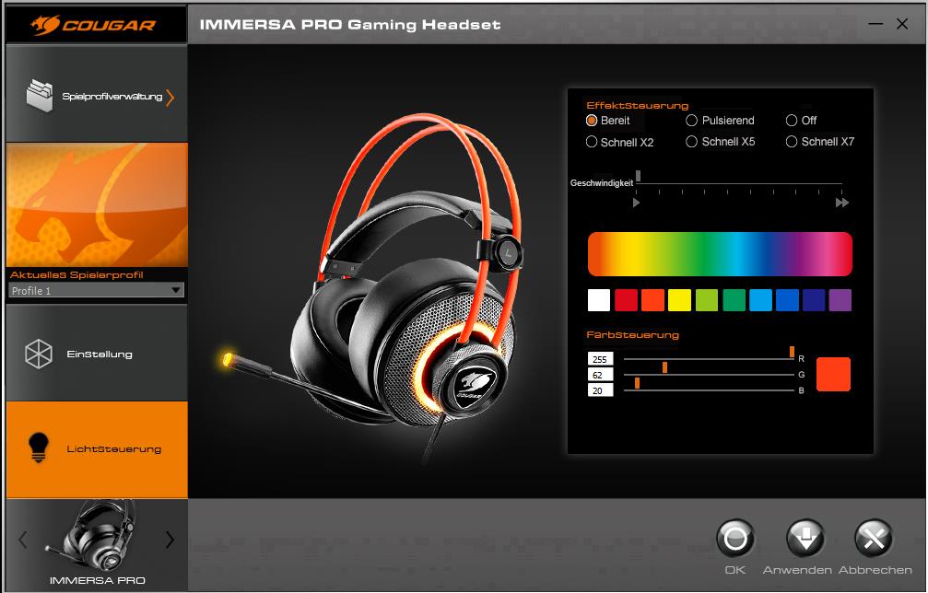
Task: Select the Pulsierend effect option
Action: (x=692, y=121)
